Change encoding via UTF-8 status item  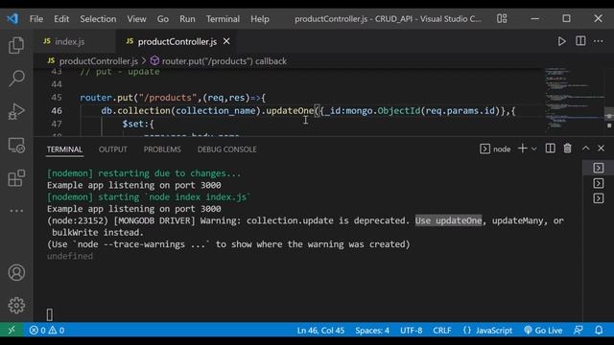(x=412, y=331)
